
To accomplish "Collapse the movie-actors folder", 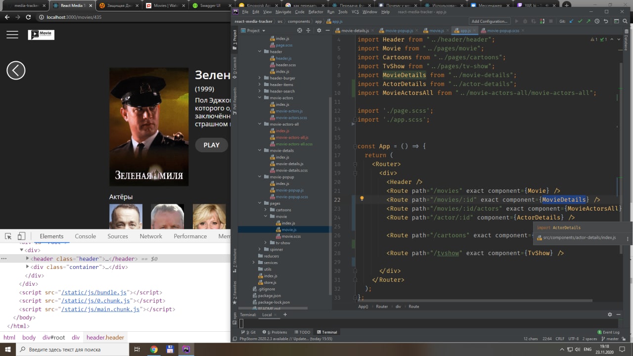I will click(260, 98).
